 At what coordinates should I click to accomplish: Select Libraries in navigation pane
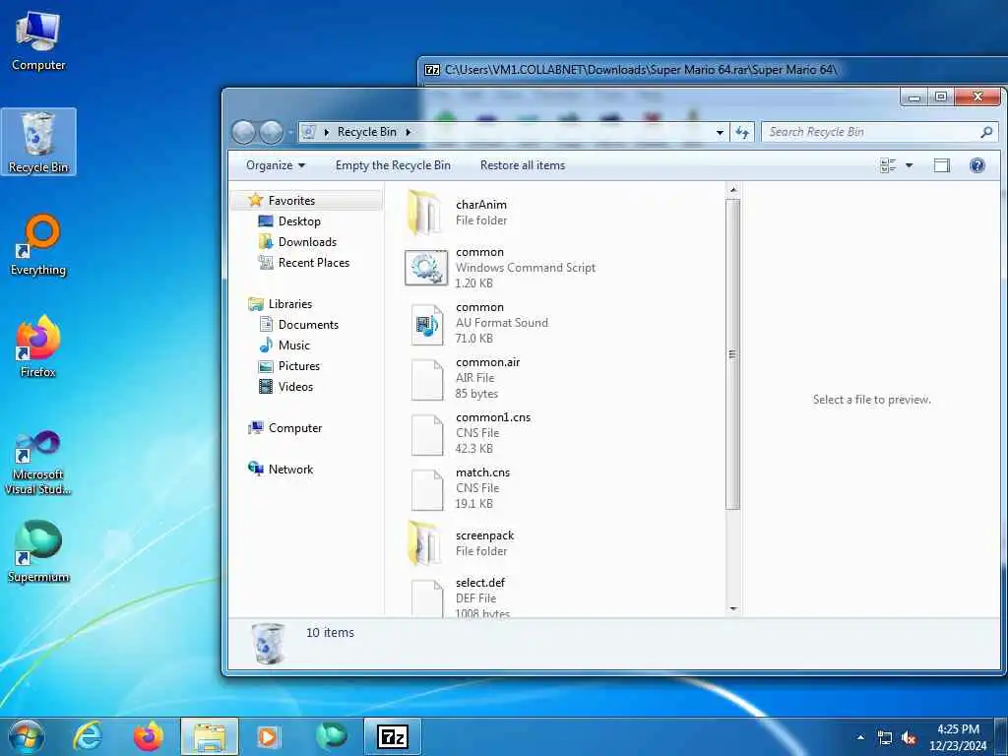point(290,304)
